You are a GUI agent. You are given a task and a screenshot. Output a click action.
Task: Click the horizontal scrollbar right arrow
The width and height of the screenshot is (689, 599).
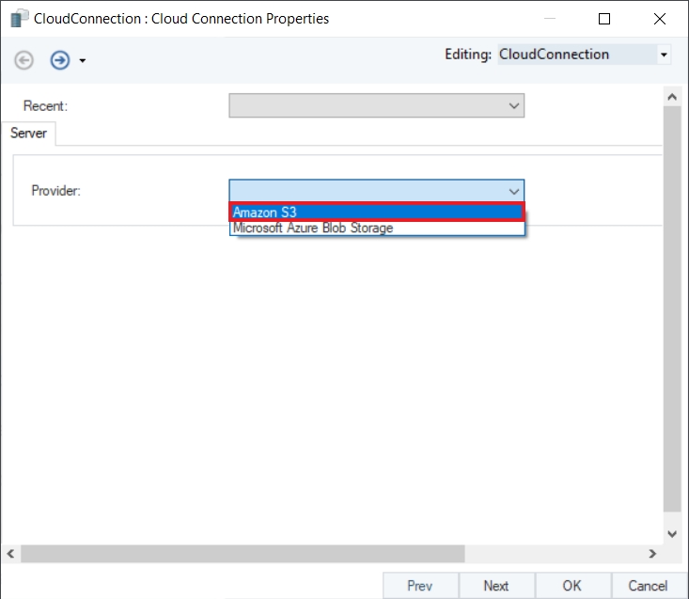pyautogui.click(x=652, y=554)
